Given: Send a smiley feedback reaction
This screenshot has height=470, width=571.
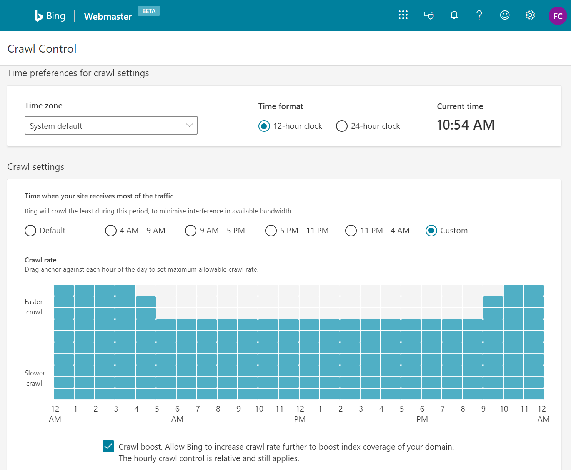Looking at the screenshot, I should point(504,15).
